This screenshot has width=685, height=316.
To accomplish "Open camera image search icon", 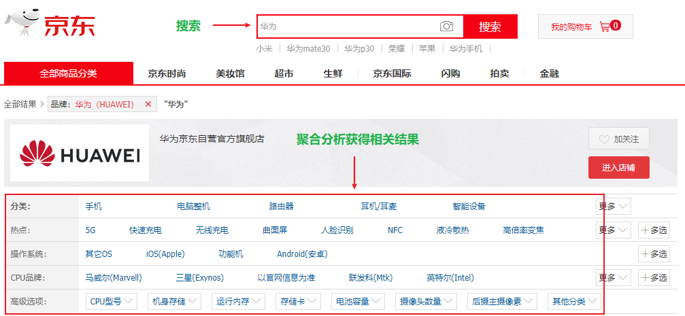I will pos(446,27).
